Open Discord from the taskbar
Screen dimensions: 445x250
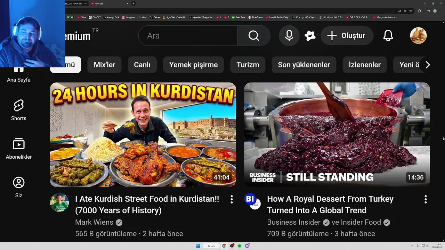(247, 246)
